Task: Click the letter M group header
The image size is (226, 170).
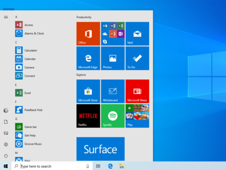Action: point(16,153)
